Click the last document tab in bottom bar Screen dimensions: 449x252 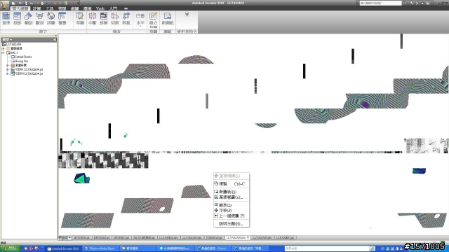286,238
